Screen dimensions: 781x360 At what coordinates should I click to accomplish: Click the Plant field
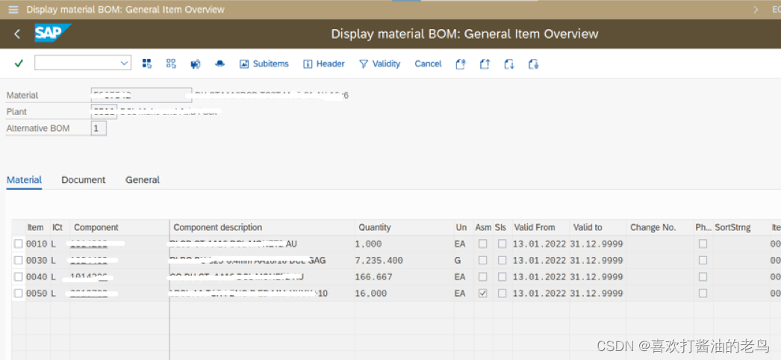[104, 111]
